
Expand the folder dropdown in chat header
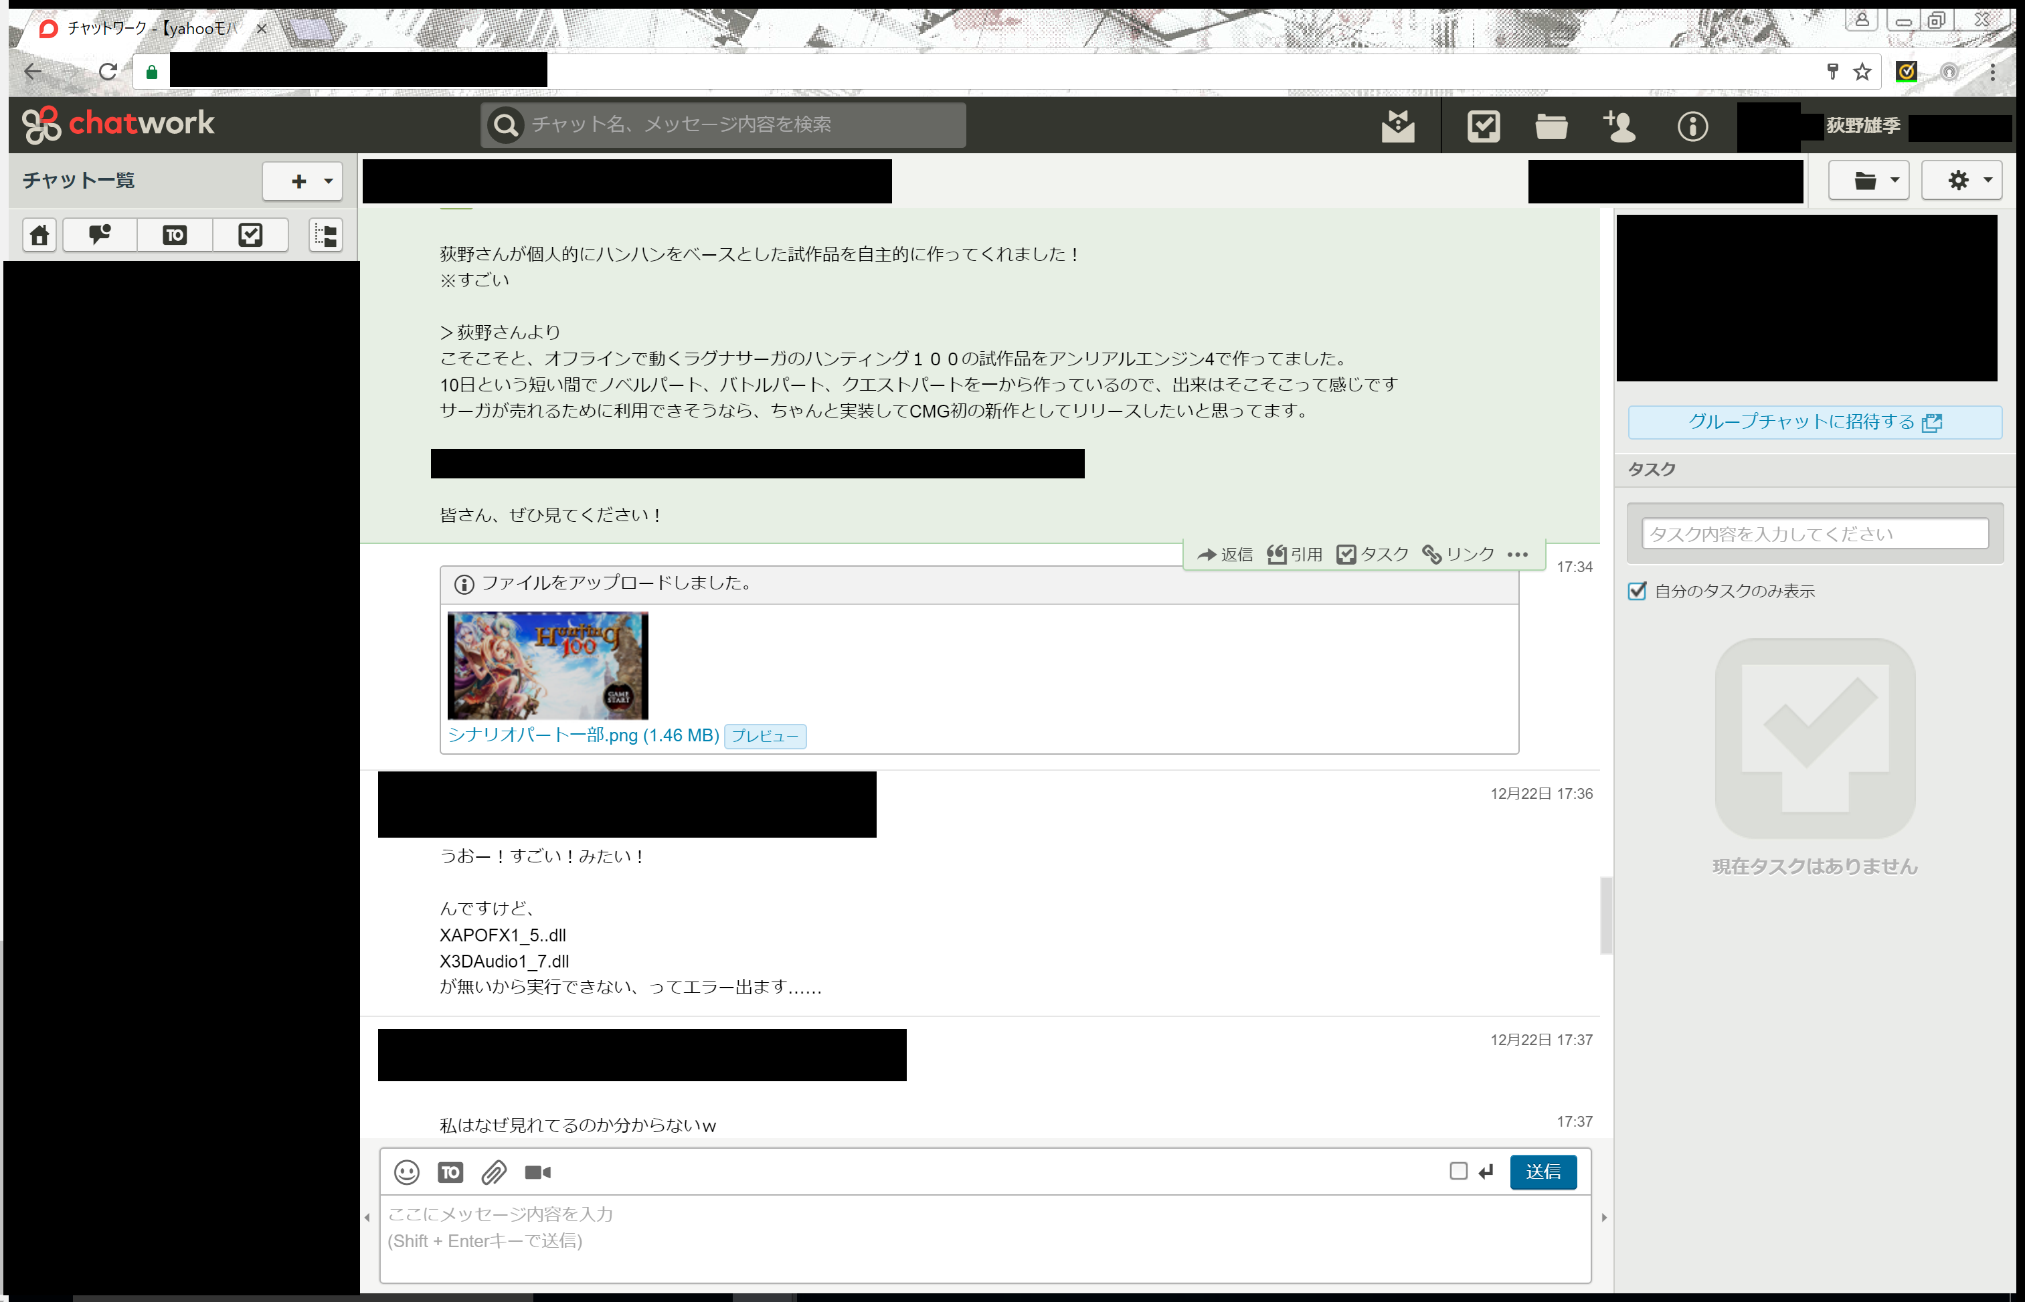(1868, 179)
